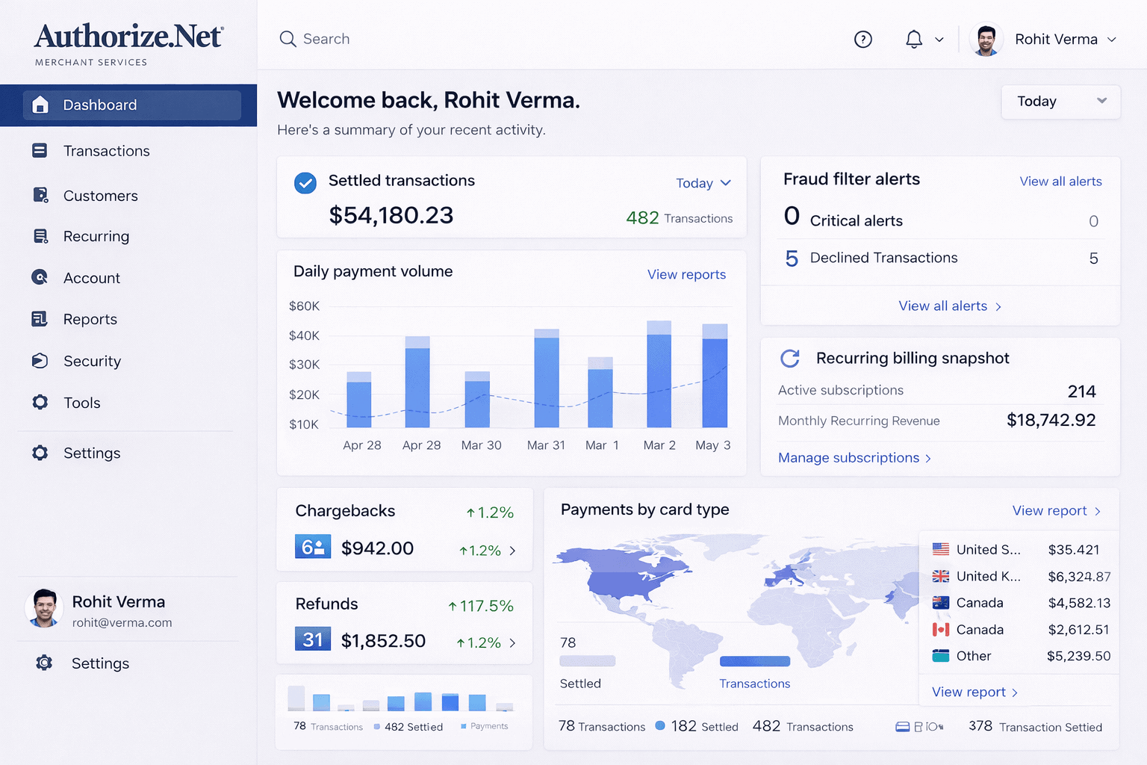Click View reports link in payment volume
This screenshot has width=1147, height=765.
click(x=686, y=274)
